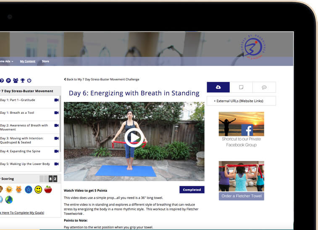Viewport: 318px width, 230px height.
Task: Select Day 2: Awareness of Breath lesson
Action: pos(24,127)
